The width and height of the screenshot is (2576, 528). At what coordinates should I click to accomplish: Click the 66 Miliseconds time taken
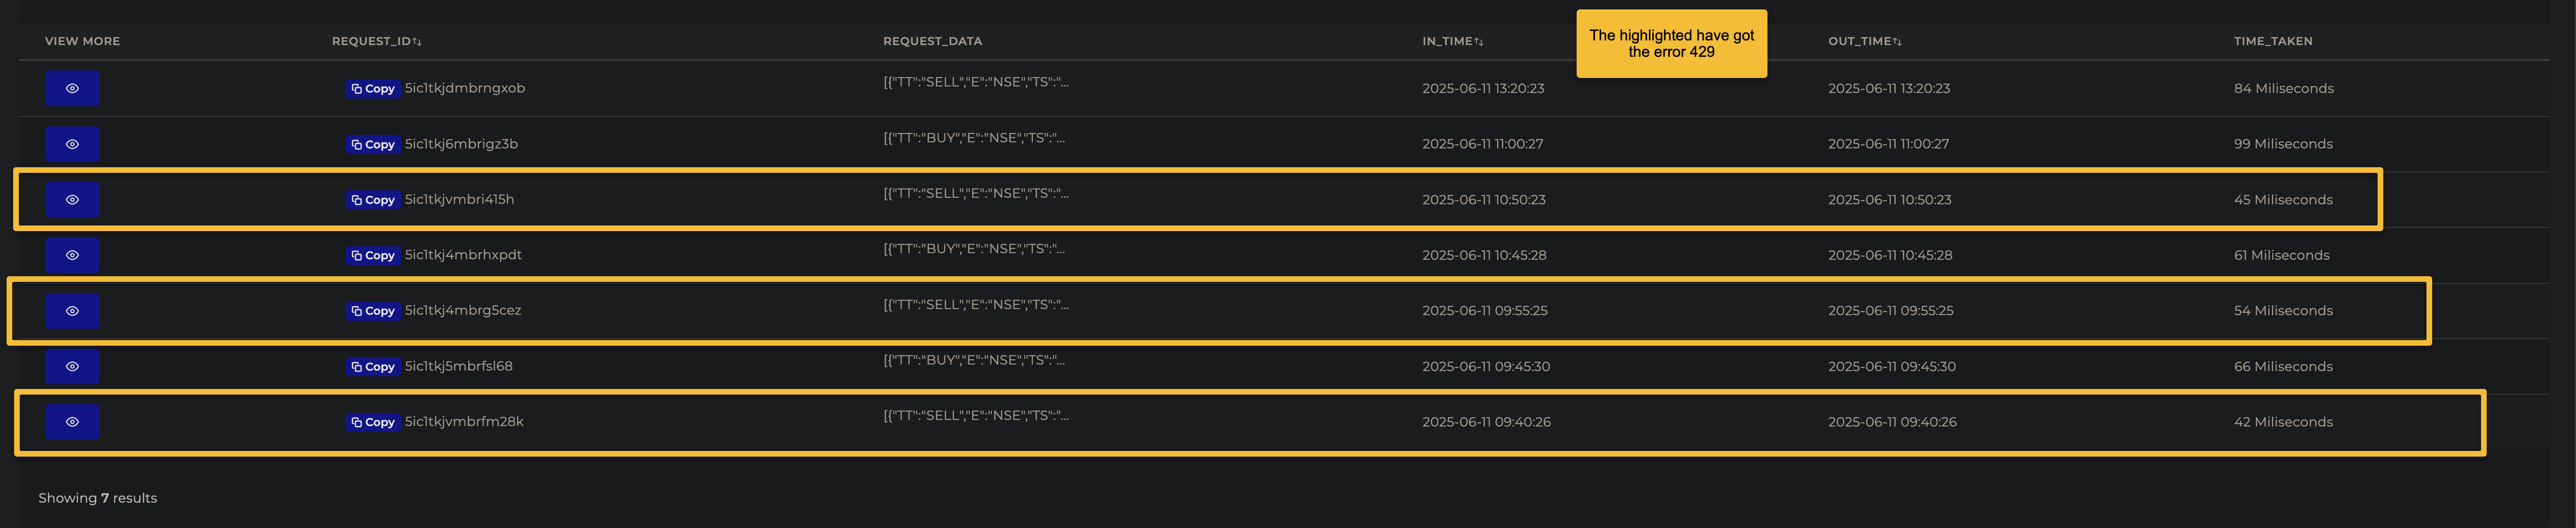point(2283,367)
